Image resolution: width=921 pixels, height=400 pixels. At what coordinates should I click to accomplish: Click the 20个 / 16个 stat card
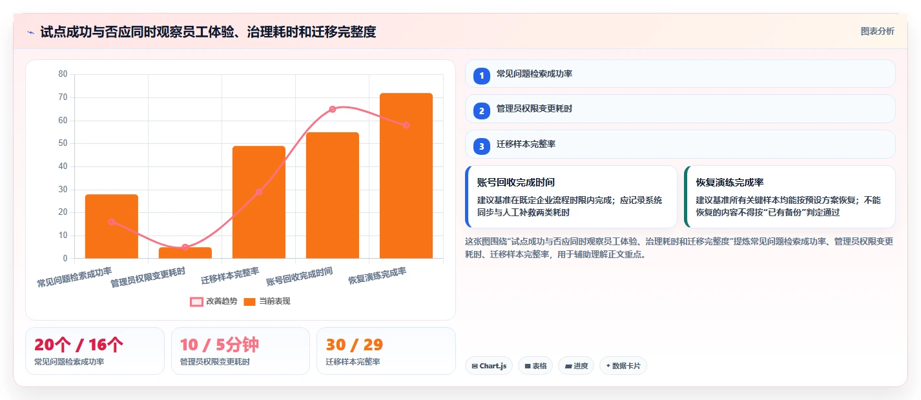tap(95, 351)
